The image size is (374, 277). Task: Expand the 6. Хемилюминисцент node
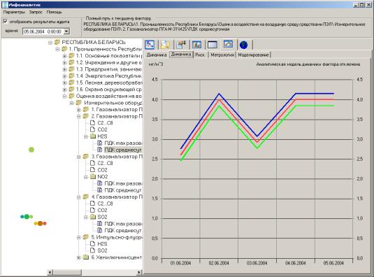pyautogui.click(x=78, y=257)
